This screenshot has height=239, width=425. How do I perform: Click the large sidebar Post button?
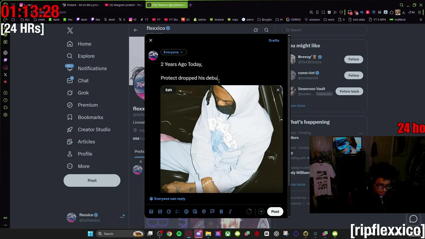click(x=92, y=181)
